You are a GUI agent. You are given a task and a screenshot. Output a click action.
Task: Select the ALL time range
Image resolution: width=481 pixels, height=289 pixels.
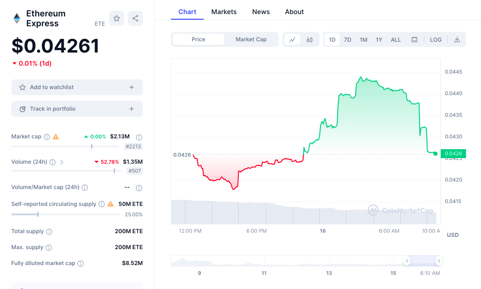point(396,40)
